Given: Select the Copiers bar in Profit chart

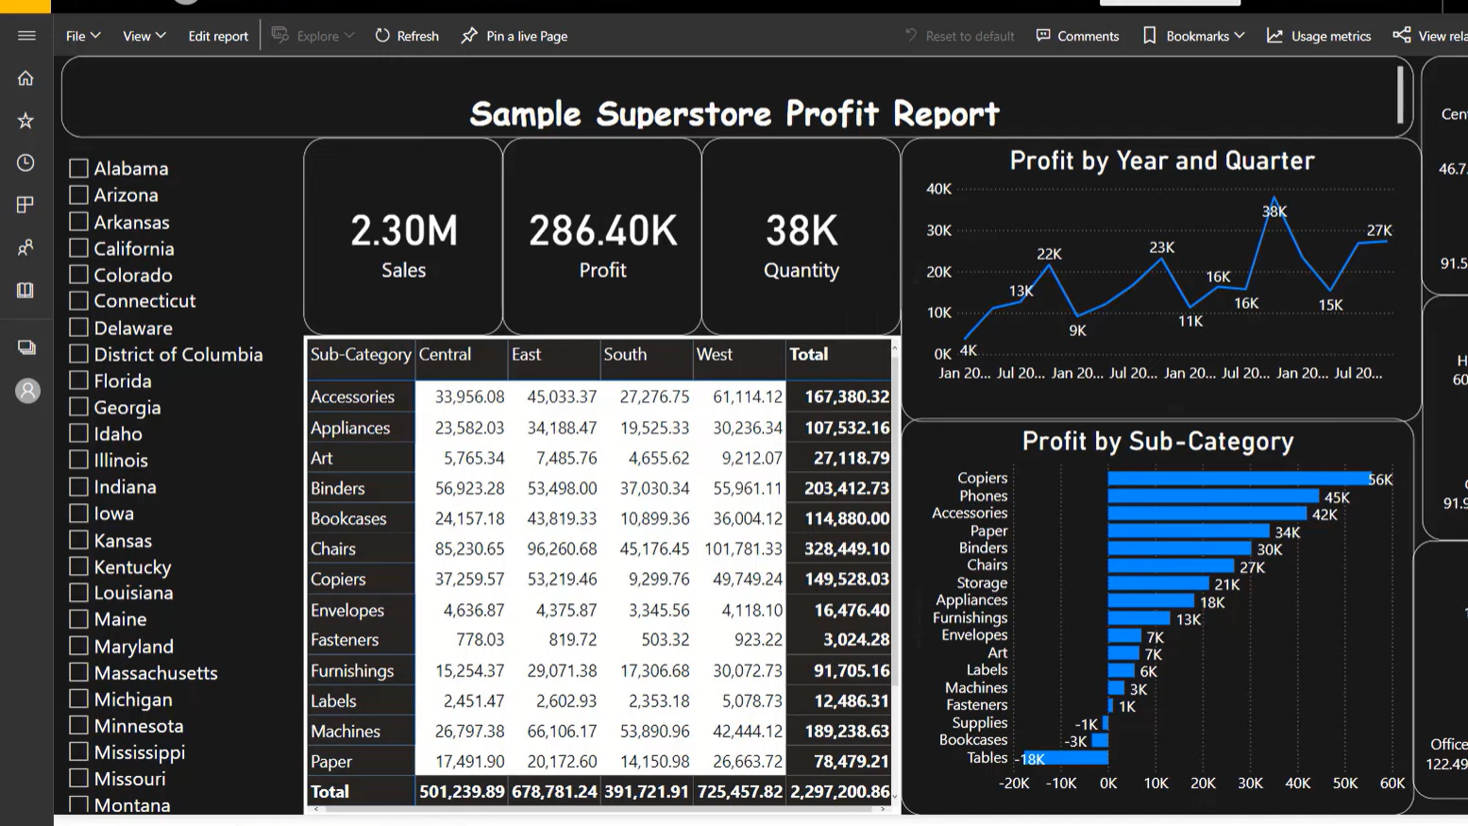Looking at the screenshot, I should (1239, 479).
